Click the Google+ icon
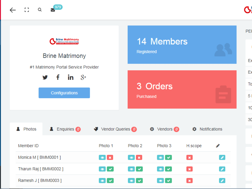Screen dimensions: 252x189 83,77
